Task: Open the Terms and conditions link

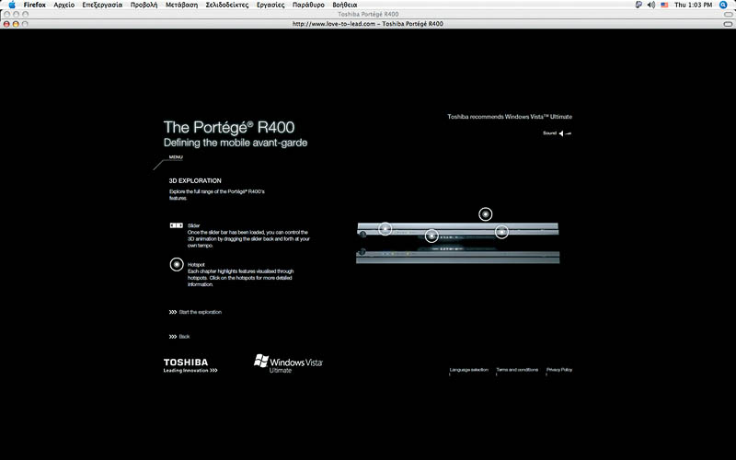Action: coord(517,370)
